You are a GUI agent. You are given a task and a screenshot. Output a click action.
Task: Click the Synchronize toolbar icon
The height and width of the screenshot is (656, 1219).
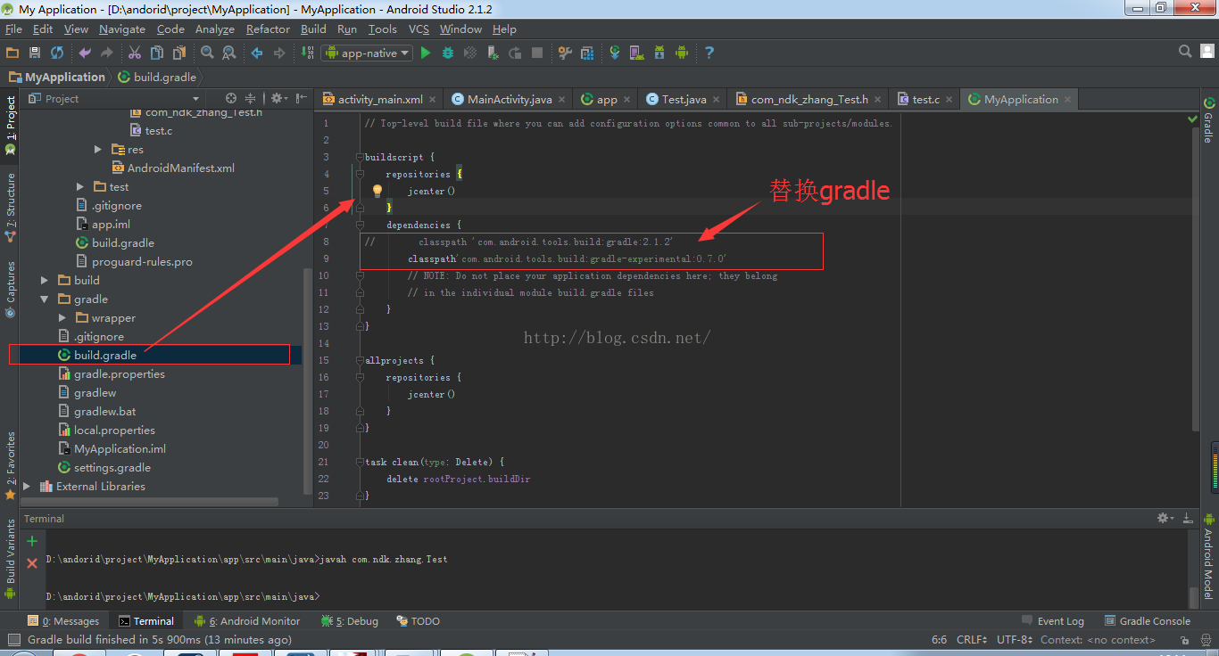[57, 53]
